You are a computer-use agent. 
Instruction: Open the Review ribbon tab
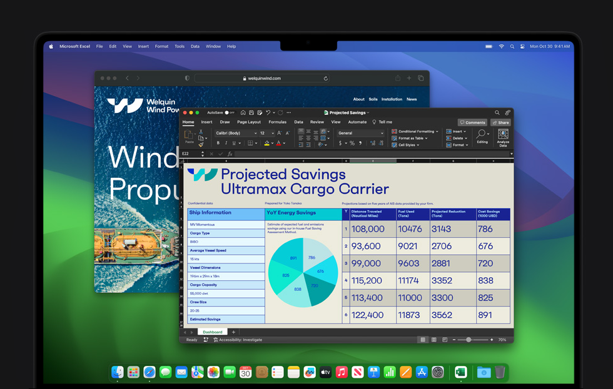tap(317, 122)
